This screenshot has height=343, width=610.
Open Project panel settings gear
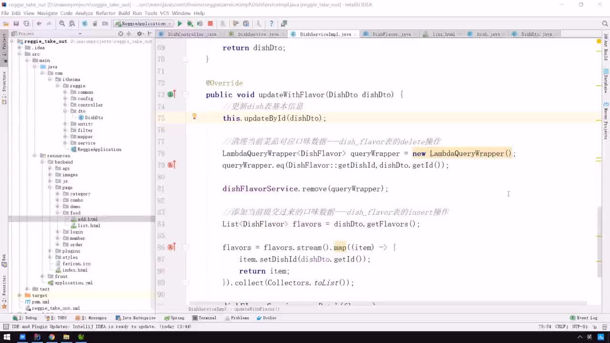(140, 34)
